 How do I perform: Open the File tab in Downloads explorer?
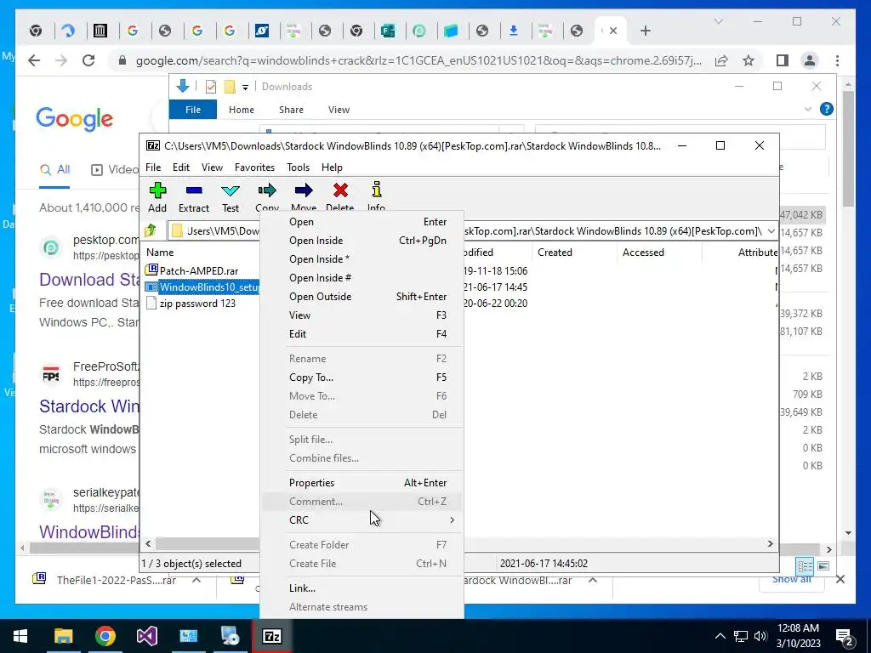tap(193, 110)
